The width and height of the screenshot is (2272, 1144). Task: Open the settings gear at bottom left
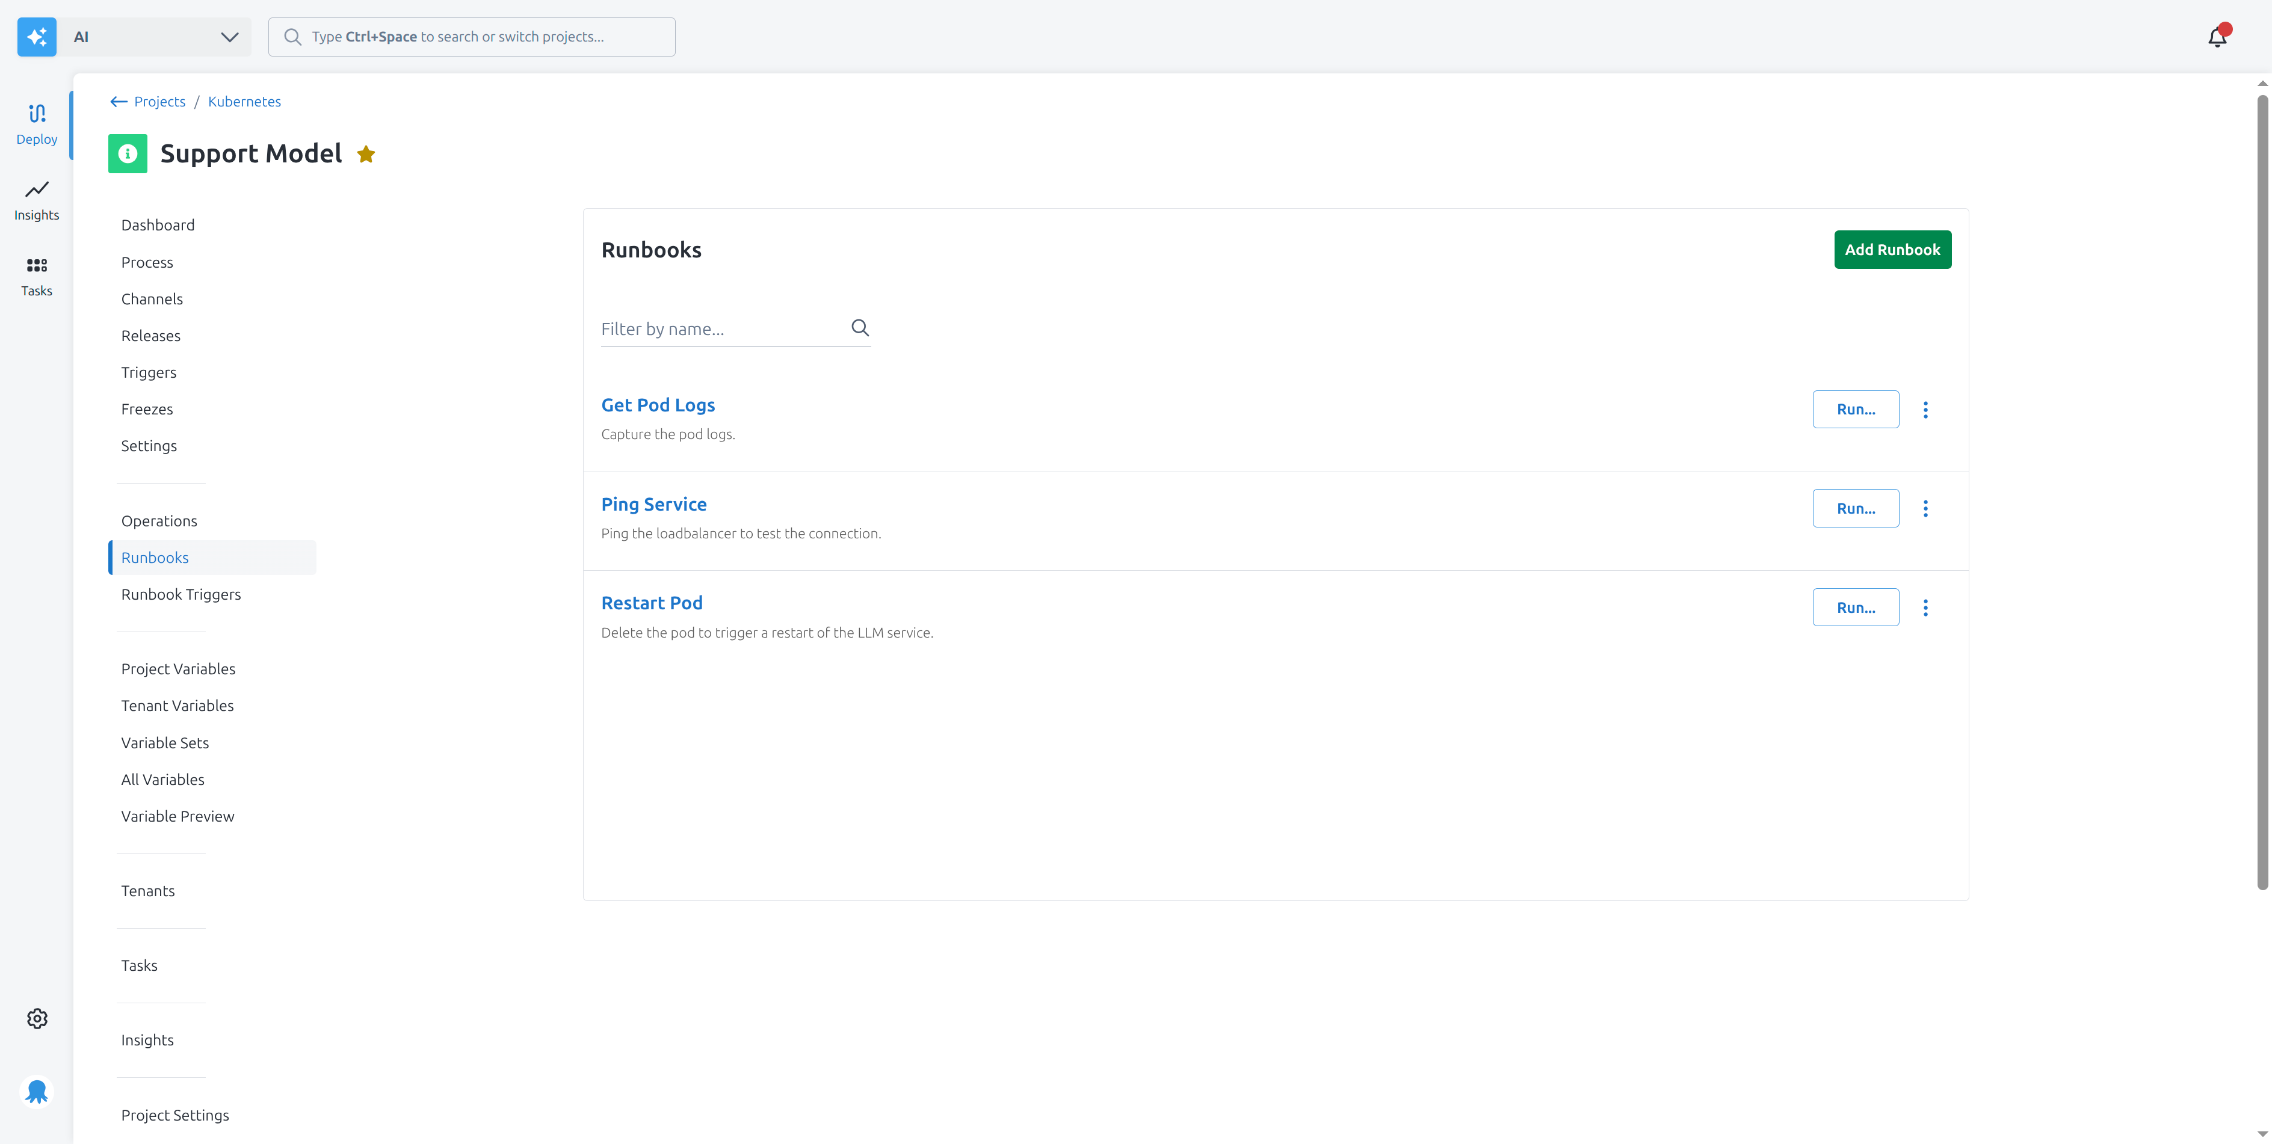pos(36,1018)
